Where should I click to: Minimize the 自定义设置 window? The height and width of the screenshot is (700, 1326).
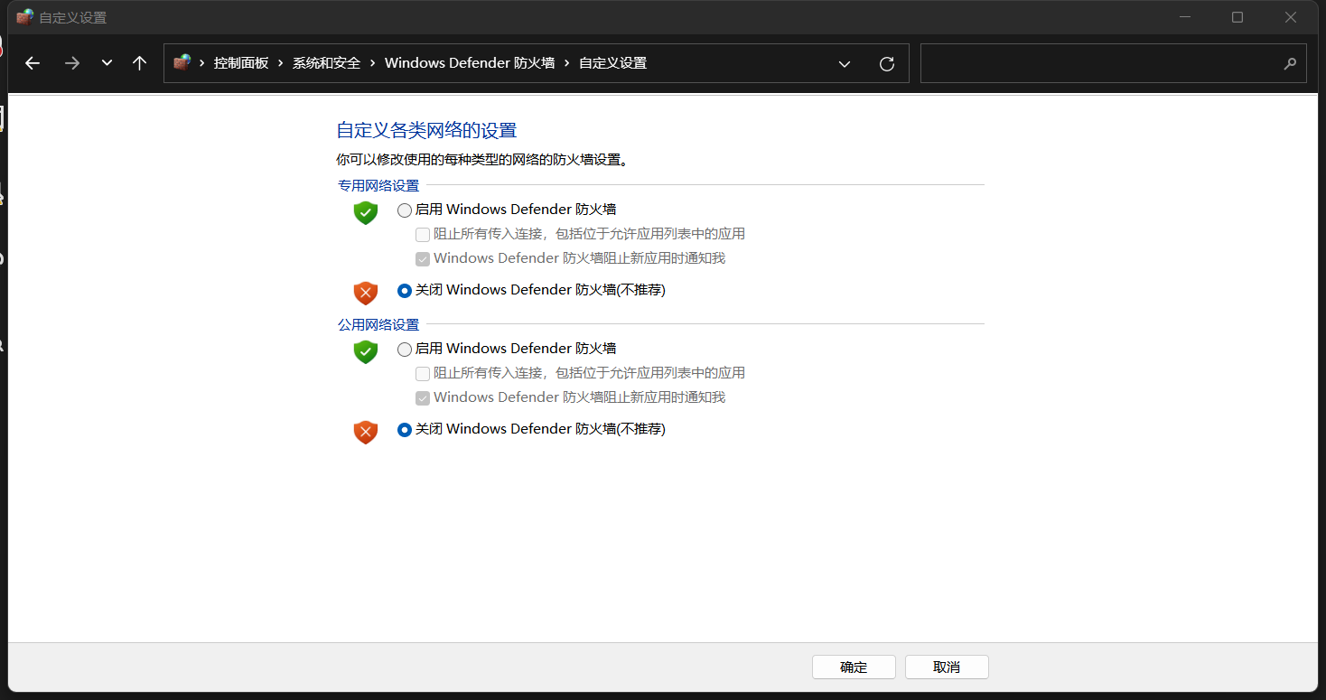[x=1185, y=17]
